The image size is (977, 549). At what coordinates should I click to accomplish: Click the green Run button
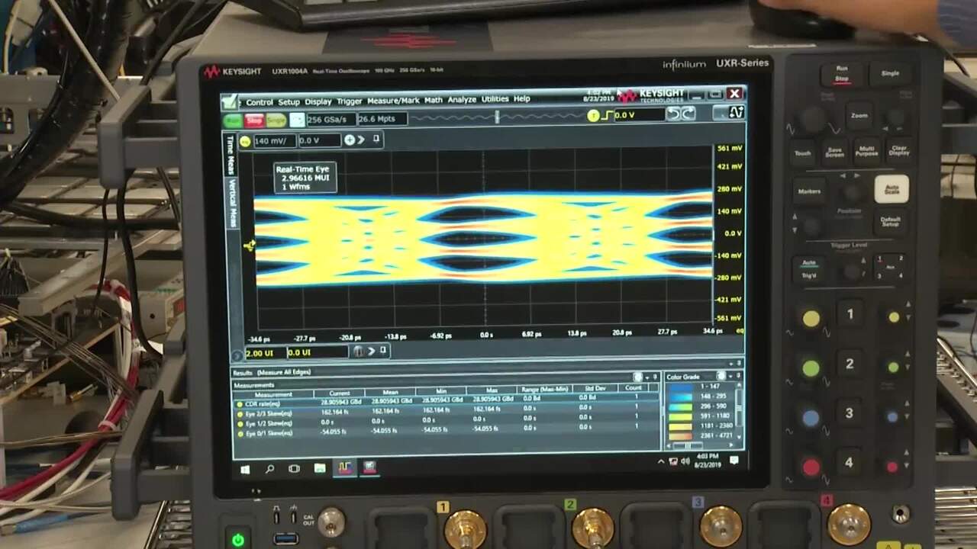point(233,120)
